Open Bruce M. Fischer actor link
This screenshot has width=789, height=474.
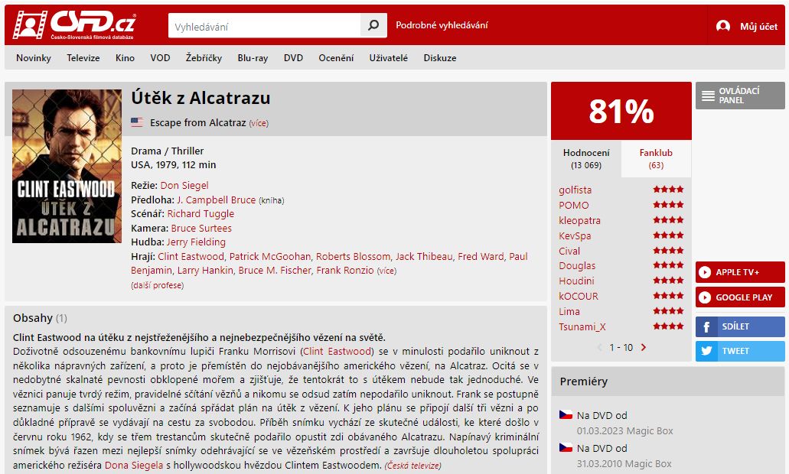tap(275, 271)
